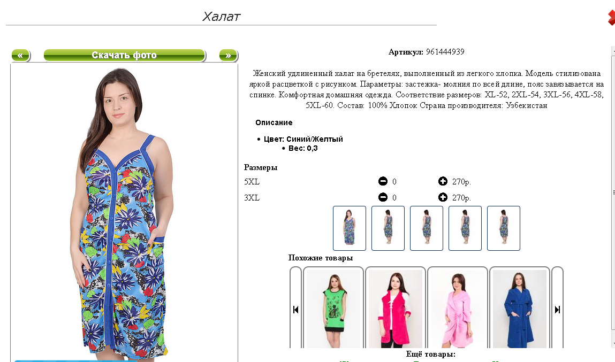Select the third dress thumbnail
The width and height of the screenshot is (615, 362).
[x=427, y=228]
